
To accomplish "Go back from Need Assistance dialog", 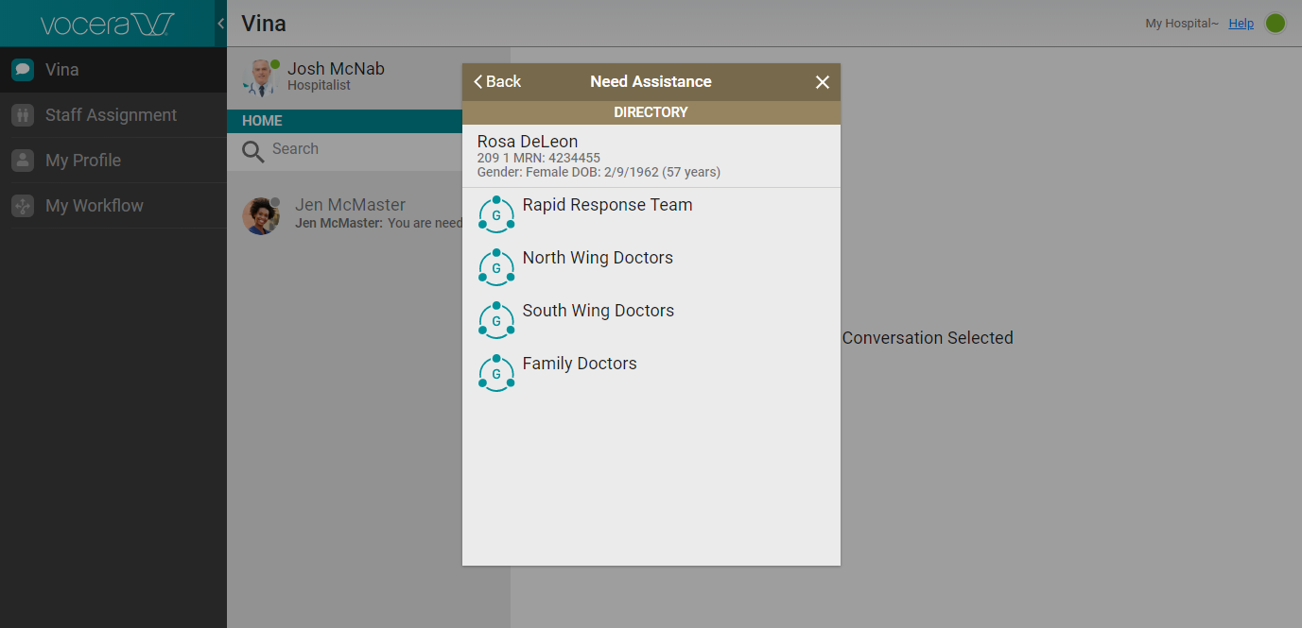I will (x=497, y=82).
